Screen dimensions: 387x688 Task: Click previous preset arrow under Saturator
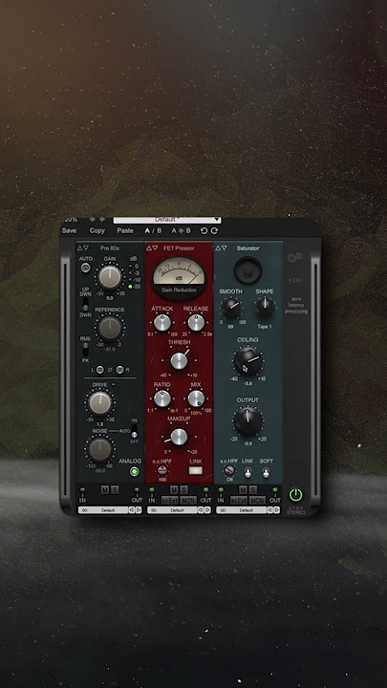click(x=269, y=510)
